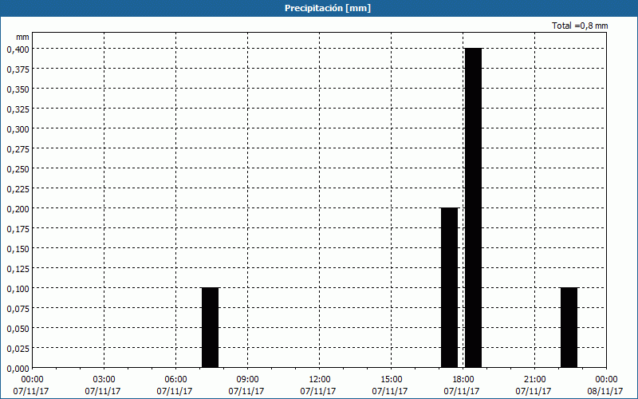Click the 0,050 y-axis label
The height and width of the screenshot is (399, 638).
tap(18, 328)
